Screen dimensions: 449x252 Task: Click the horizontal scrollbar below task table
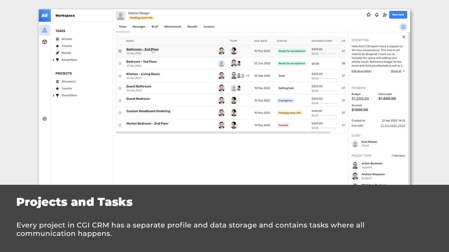click(223, 132)
